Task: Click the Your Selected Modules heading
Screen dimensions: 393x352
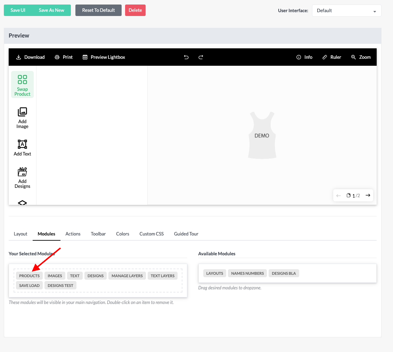Action: pos(32,254)
